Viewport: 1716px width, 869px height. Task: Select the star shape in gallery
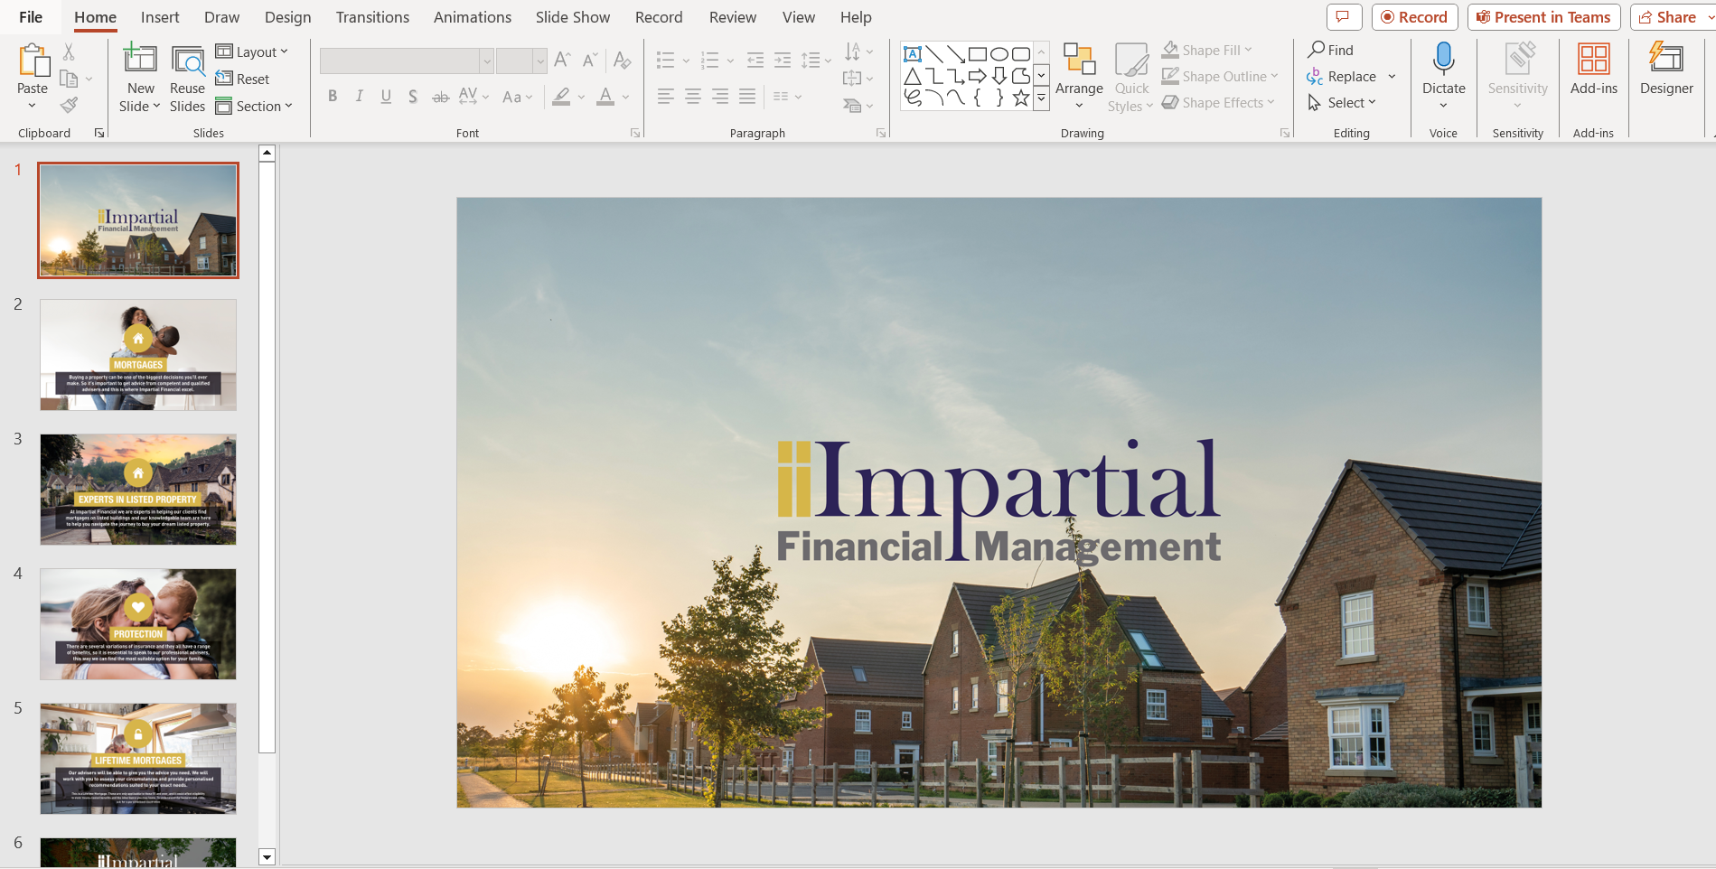click(1020, 98)
